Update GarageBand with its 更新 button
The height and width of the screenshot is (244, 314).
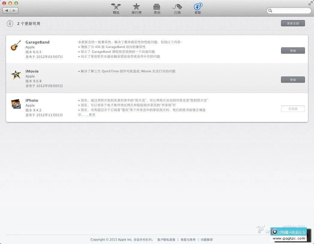tap(293, 50)
